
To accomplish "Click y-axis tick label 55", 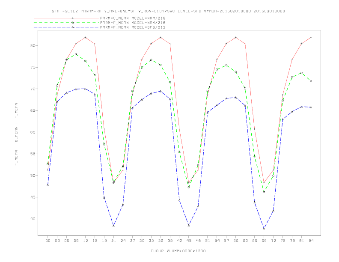I will point(33,154).
